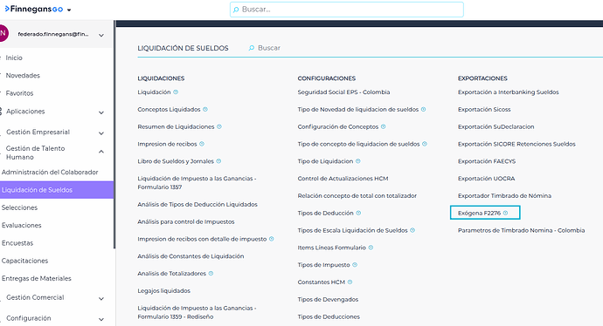Collapse the Gestión de Talento Humano chevron
The height and width of the screenshot is (326, 603).
(x=101, y=152)
